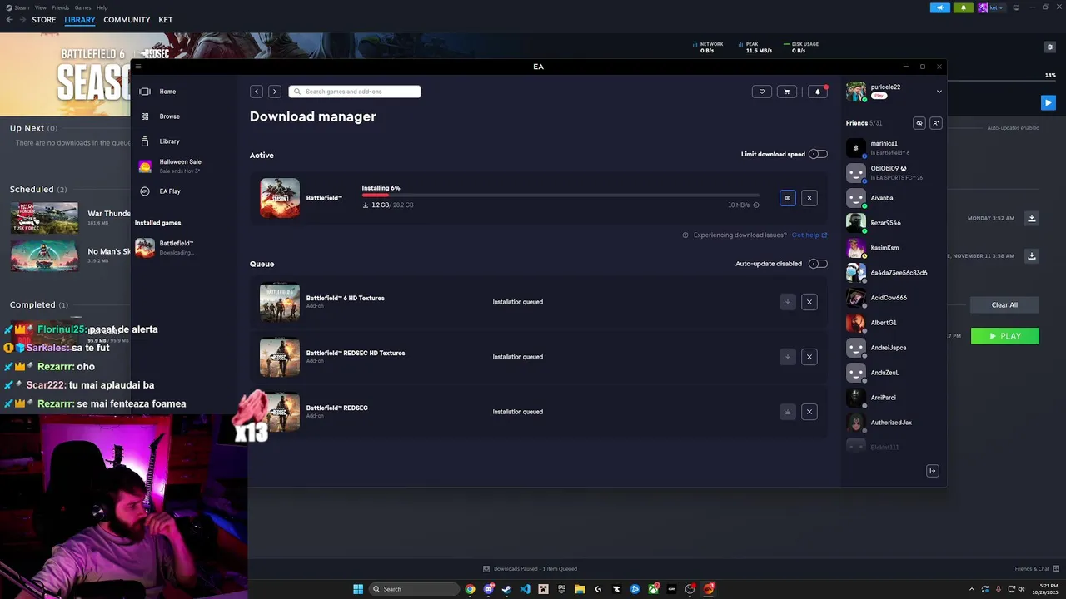Open Windows Start menu
This screenshot has height=599, width=1066.
coord(358,589)
